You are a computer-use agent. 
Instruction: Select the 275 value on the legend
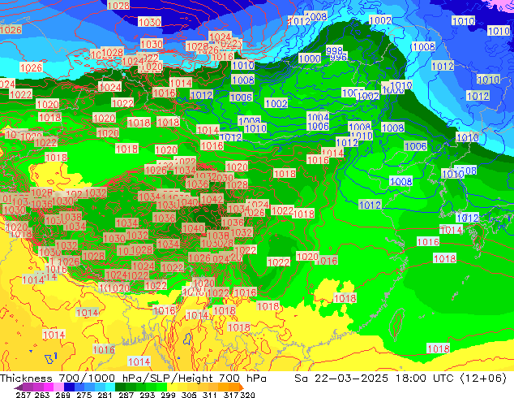[84, 395]
